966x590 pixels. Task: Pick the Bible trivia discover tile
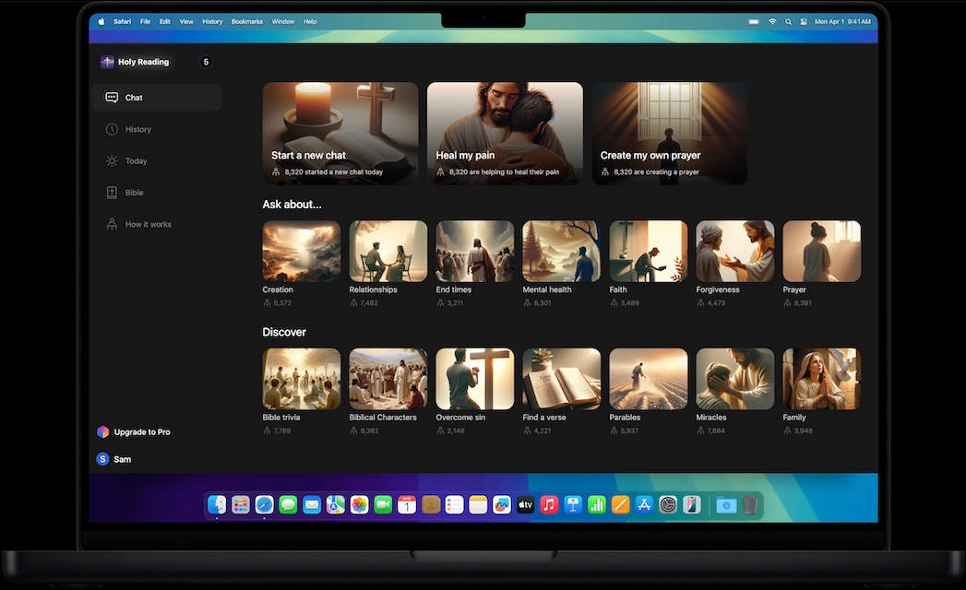click(x=301, y=379)
